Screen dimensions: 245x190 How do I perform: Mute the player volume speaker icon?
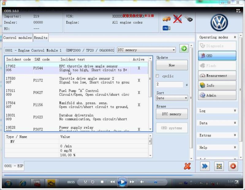coord(142,182)
